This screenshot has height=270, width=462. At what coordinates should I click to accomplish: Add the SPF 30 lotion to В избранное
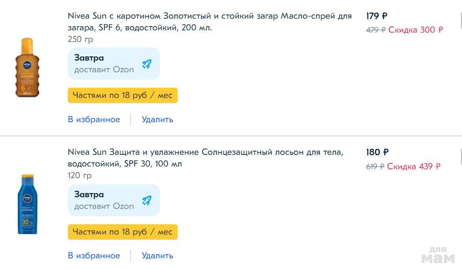(94, 256)
